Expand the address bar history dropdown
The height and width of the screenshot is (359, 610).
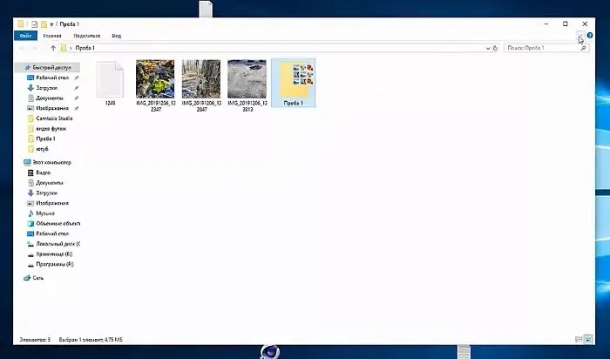click(488, 48)
